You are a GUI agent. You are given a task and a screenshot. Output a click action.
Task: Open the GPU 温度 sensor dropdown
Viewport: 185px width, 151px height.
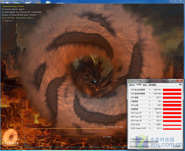point(150,97)
